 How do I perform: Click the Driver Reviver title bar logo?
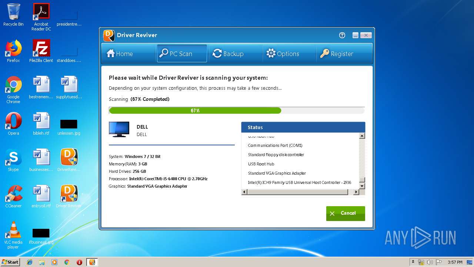point(109,35)
